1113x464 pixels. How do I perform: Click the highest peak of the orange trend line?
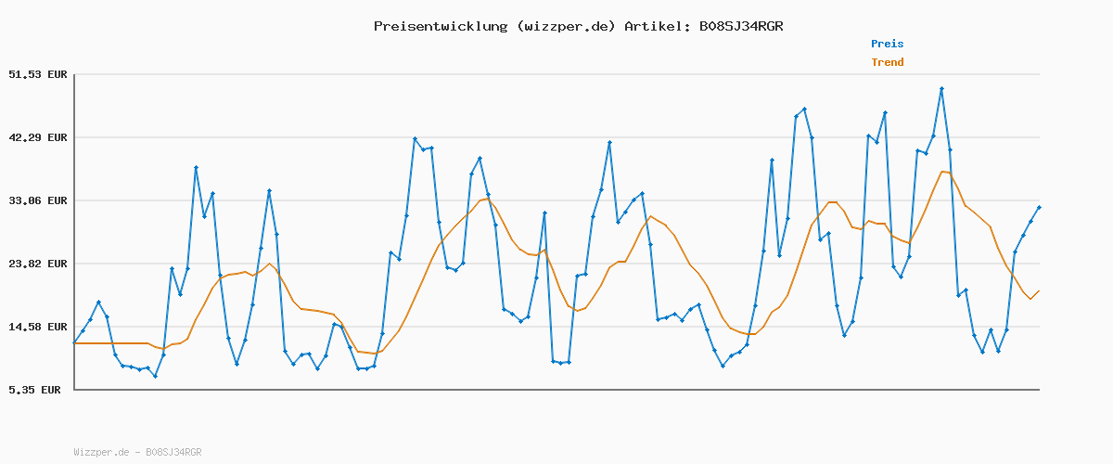click(942, 172)
